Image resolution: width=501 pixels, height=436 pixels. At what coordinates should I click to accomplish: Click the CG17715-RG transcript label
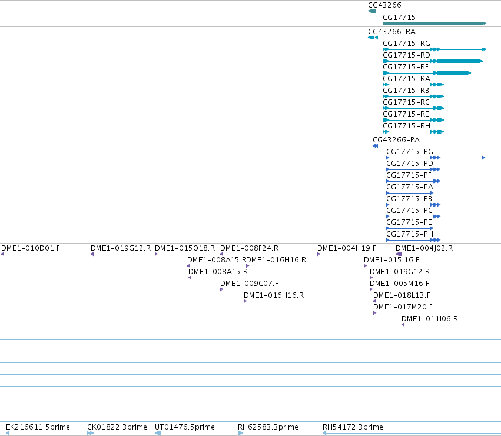(406, 44)
